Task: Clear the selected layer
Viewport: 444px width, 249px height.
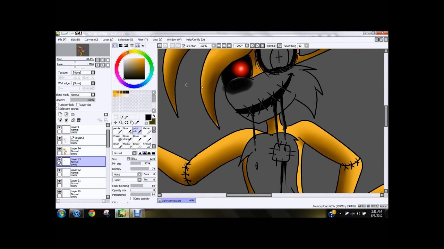Action: [72, 120]
